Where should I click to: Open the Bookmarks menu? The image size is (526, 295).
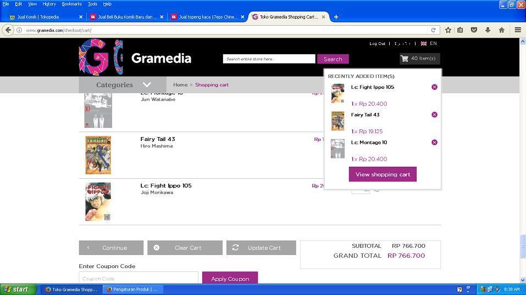[x=72, y=4]
